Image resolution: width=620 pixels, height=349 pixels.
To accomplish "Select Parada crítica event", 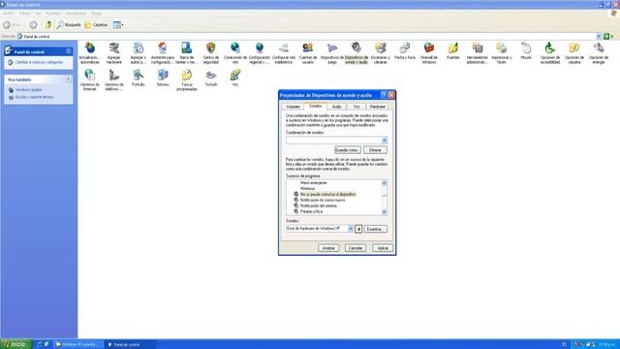I will 311,211.
